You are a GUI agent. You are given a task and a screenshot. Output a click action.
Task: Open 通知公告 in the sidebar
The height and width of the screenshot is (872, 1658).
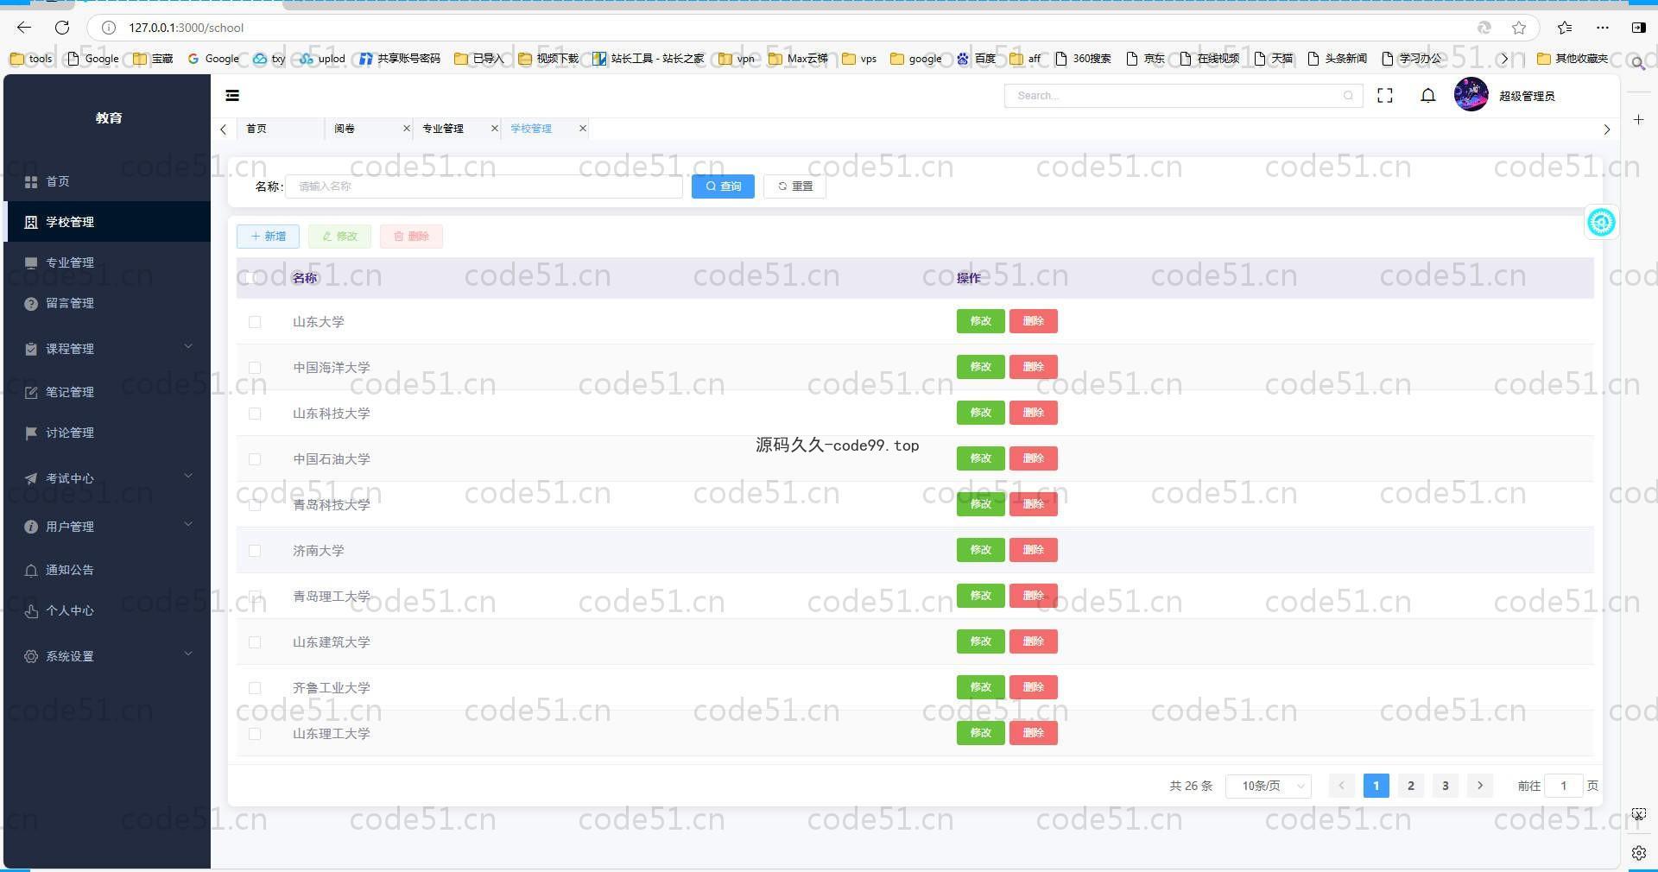click(107, 570)
